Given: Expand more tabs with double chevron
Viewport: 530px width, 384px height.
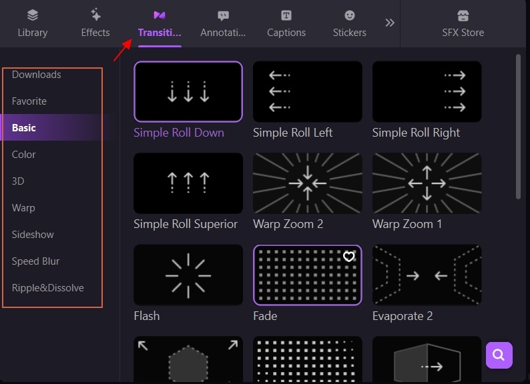Looking at the screenshot, I should [x=390, y=23].
